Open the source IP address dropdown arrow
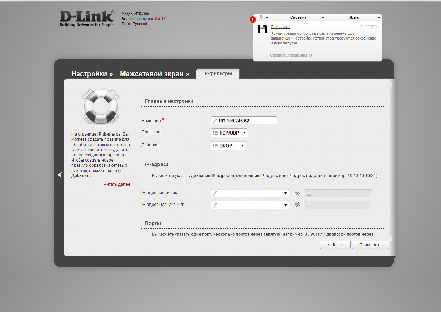The image size is (441, 312). 286,193
